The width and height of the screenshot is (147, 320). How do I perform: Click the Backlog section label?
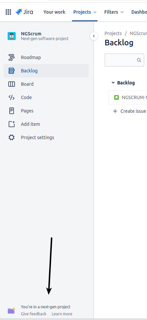126,83
